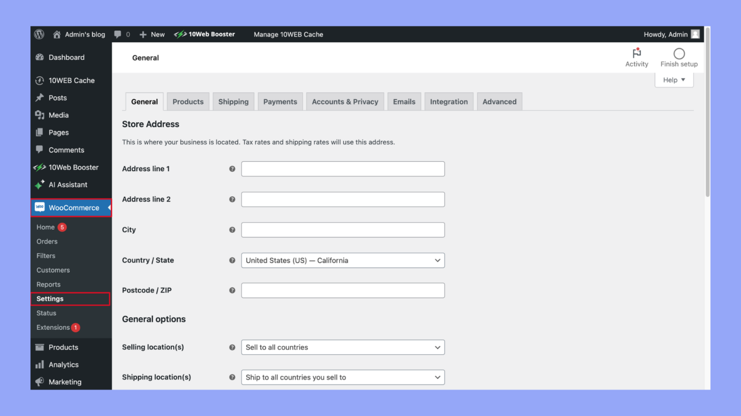The height and width of the screenshot is (416, 741).
Task: Open the Country / State dropdown
Action: click(343, 260)
